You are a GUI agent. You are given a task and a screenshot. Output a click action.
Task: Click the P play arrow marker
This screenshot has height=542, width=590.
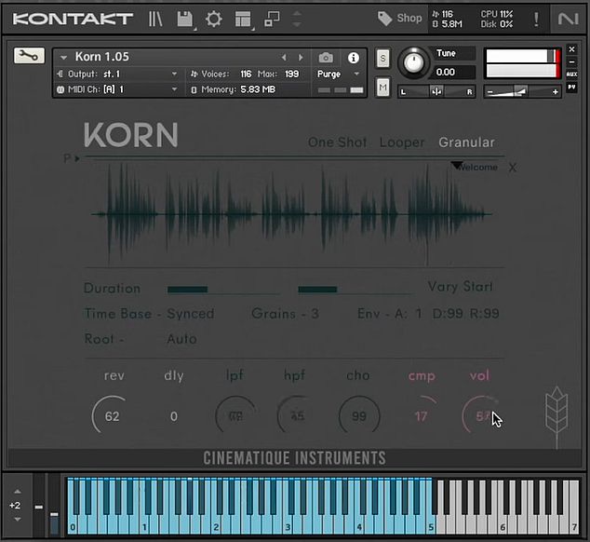point(72,158)
